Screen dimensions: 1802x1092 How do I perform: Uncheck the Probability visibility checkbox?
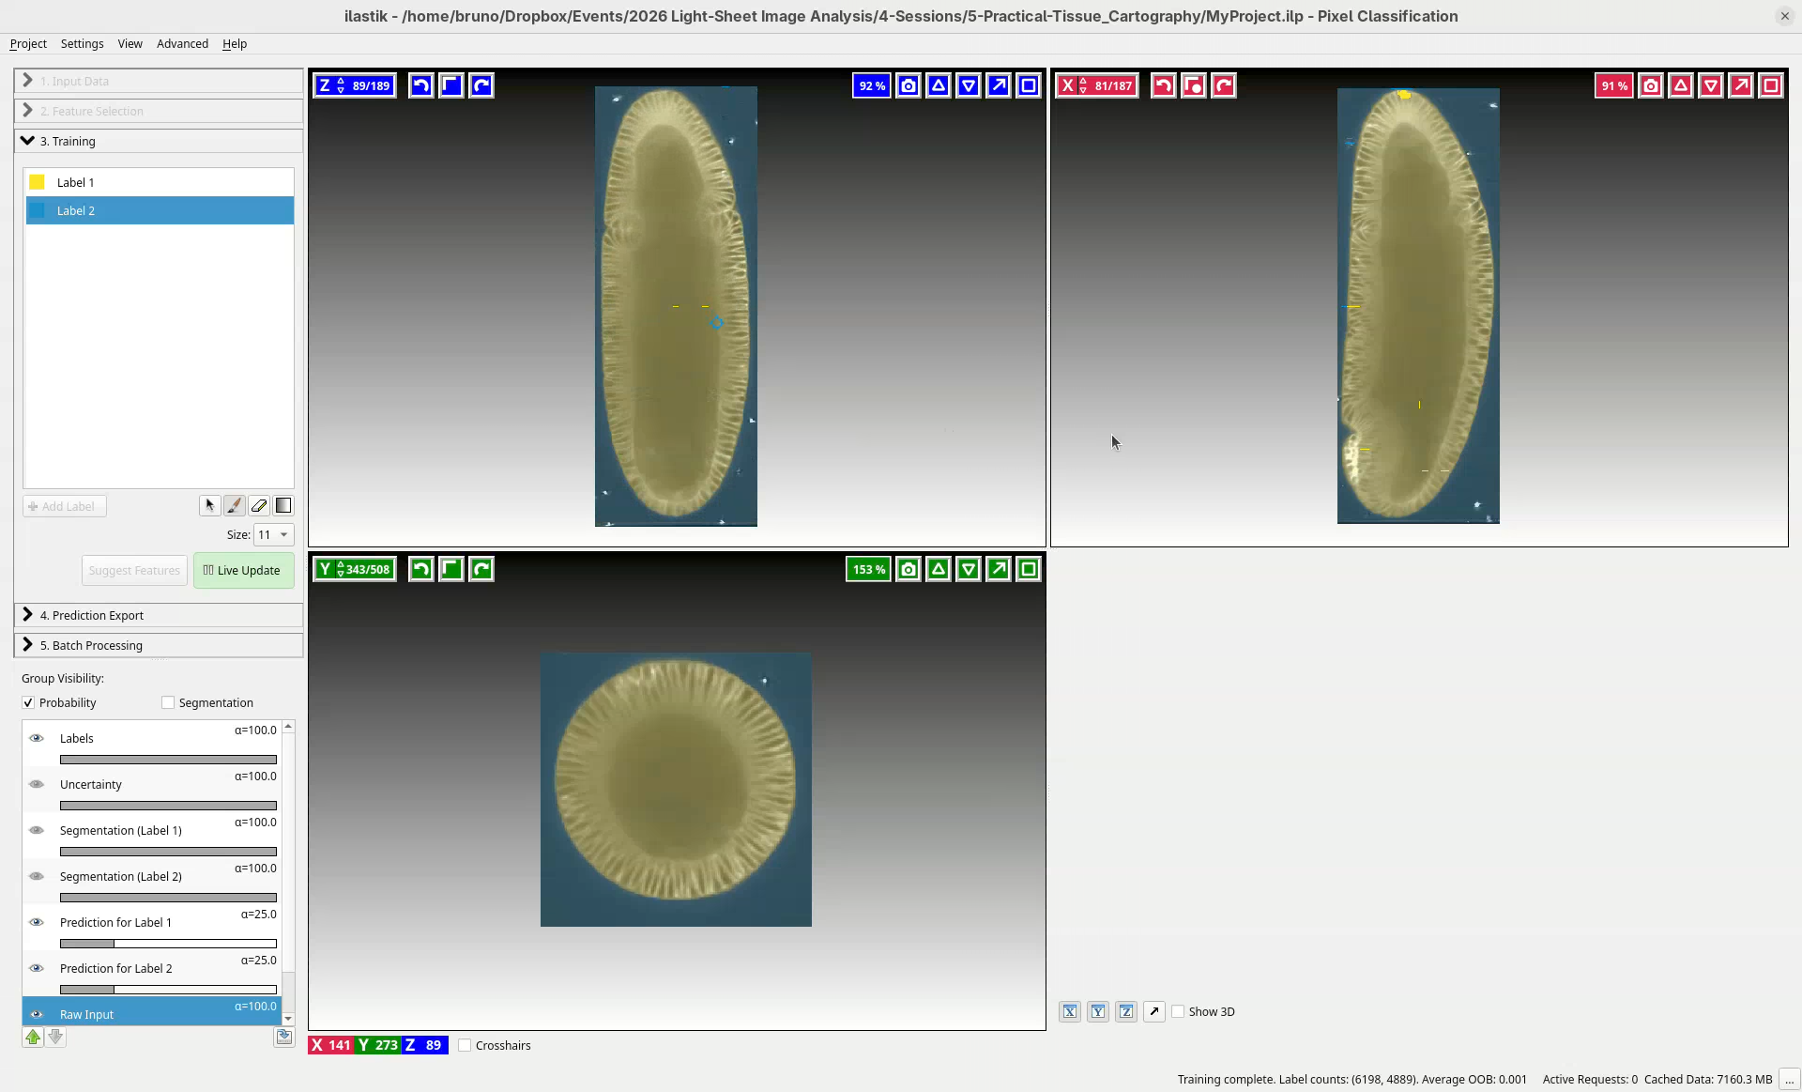pos(28,703)
